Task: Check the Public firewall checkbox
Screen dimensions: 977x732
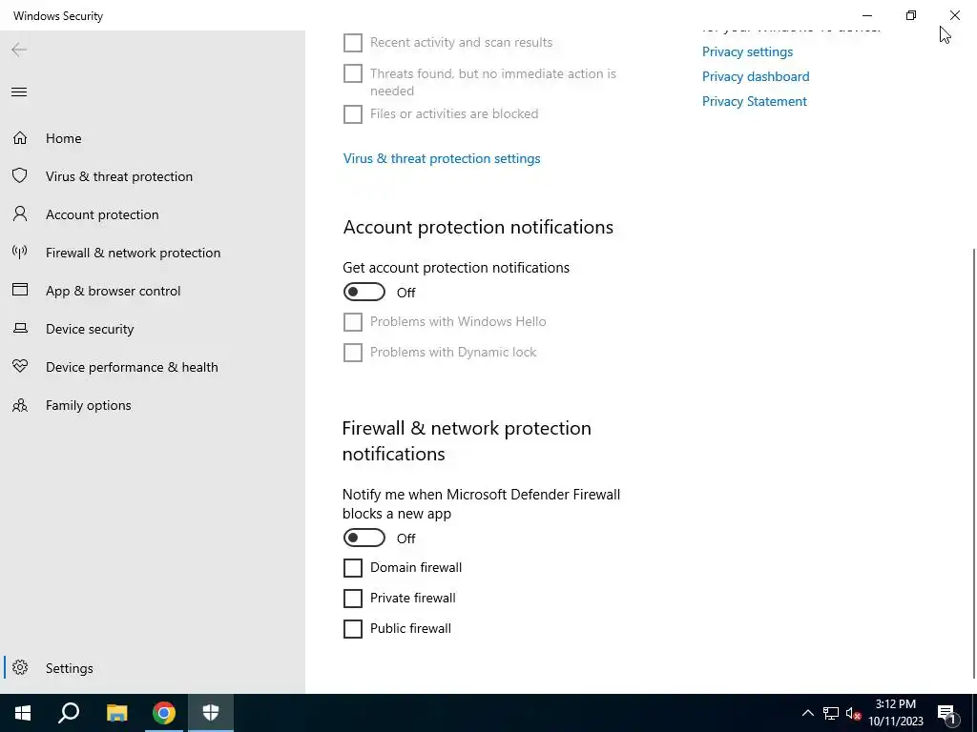Action: click(x=353, y=629)
